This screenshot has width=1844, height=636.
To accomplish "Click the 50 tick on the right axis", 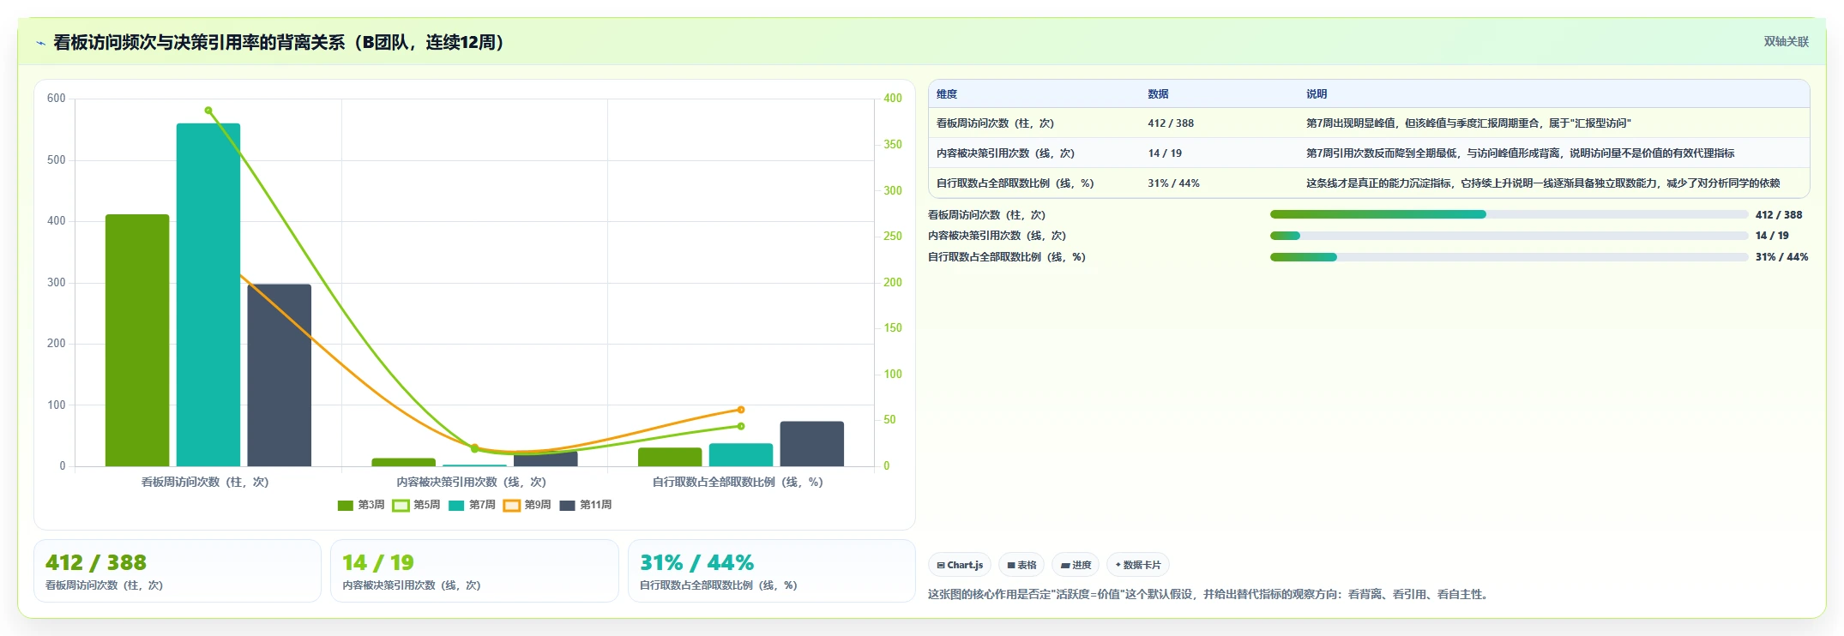I will coord(889,420).
